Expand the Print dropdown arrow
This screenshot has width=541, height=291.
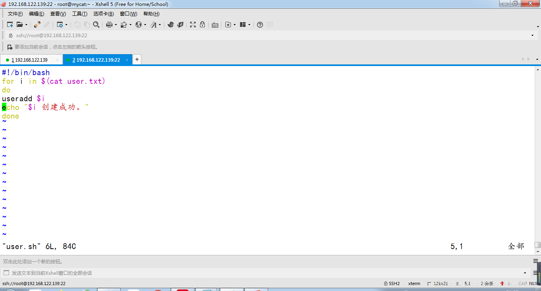point(116,25)
